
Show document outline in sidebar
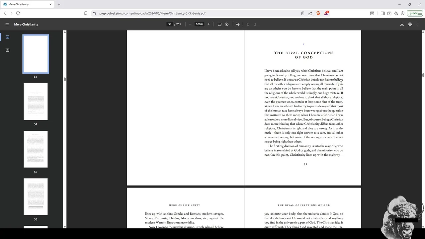(x=7, y=50)
